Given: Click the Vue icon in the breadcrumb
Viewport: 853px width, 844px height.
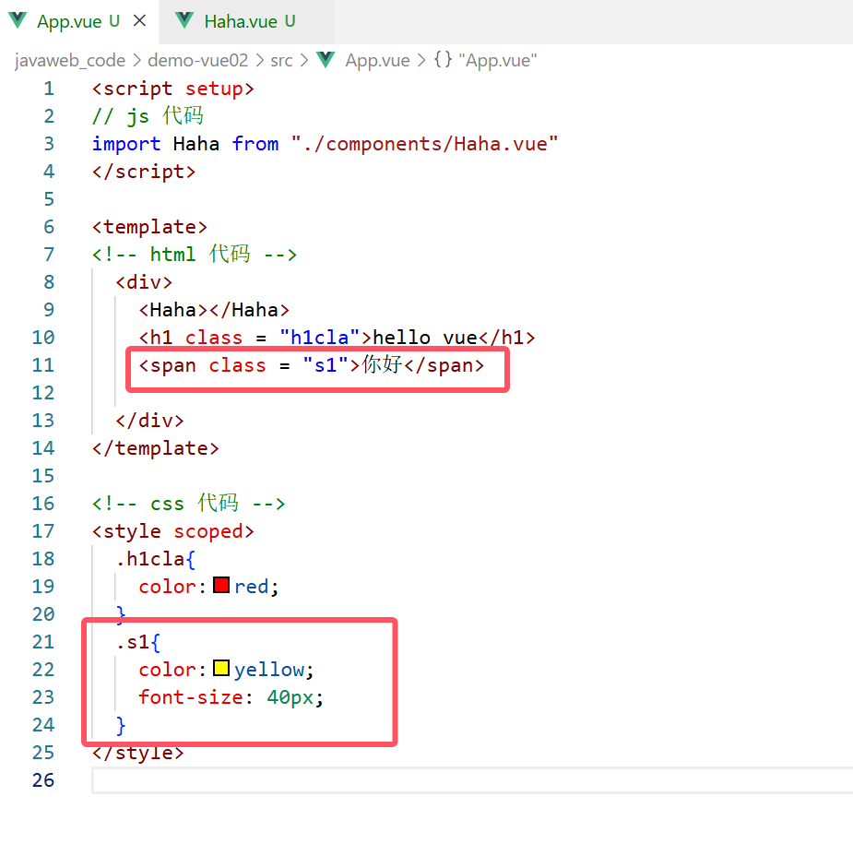Looking at the screenshot, I should tap(326, 59).
